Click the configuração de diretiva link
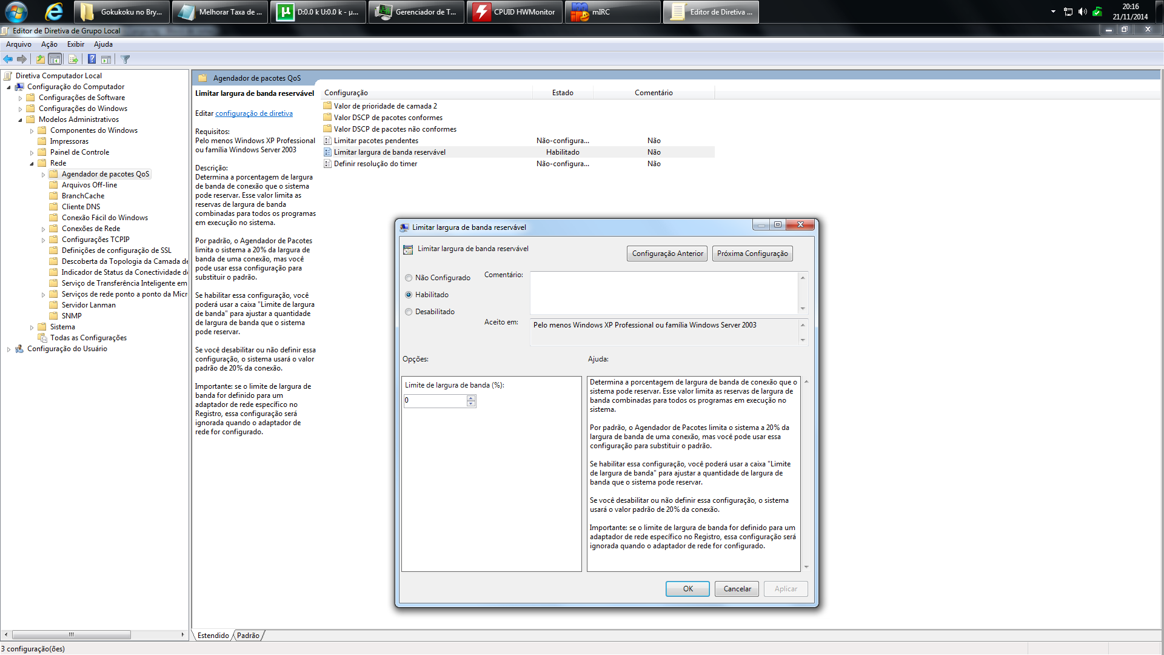Image resolution: width=1164 pixels, height=655 pixels. (254, 113)
